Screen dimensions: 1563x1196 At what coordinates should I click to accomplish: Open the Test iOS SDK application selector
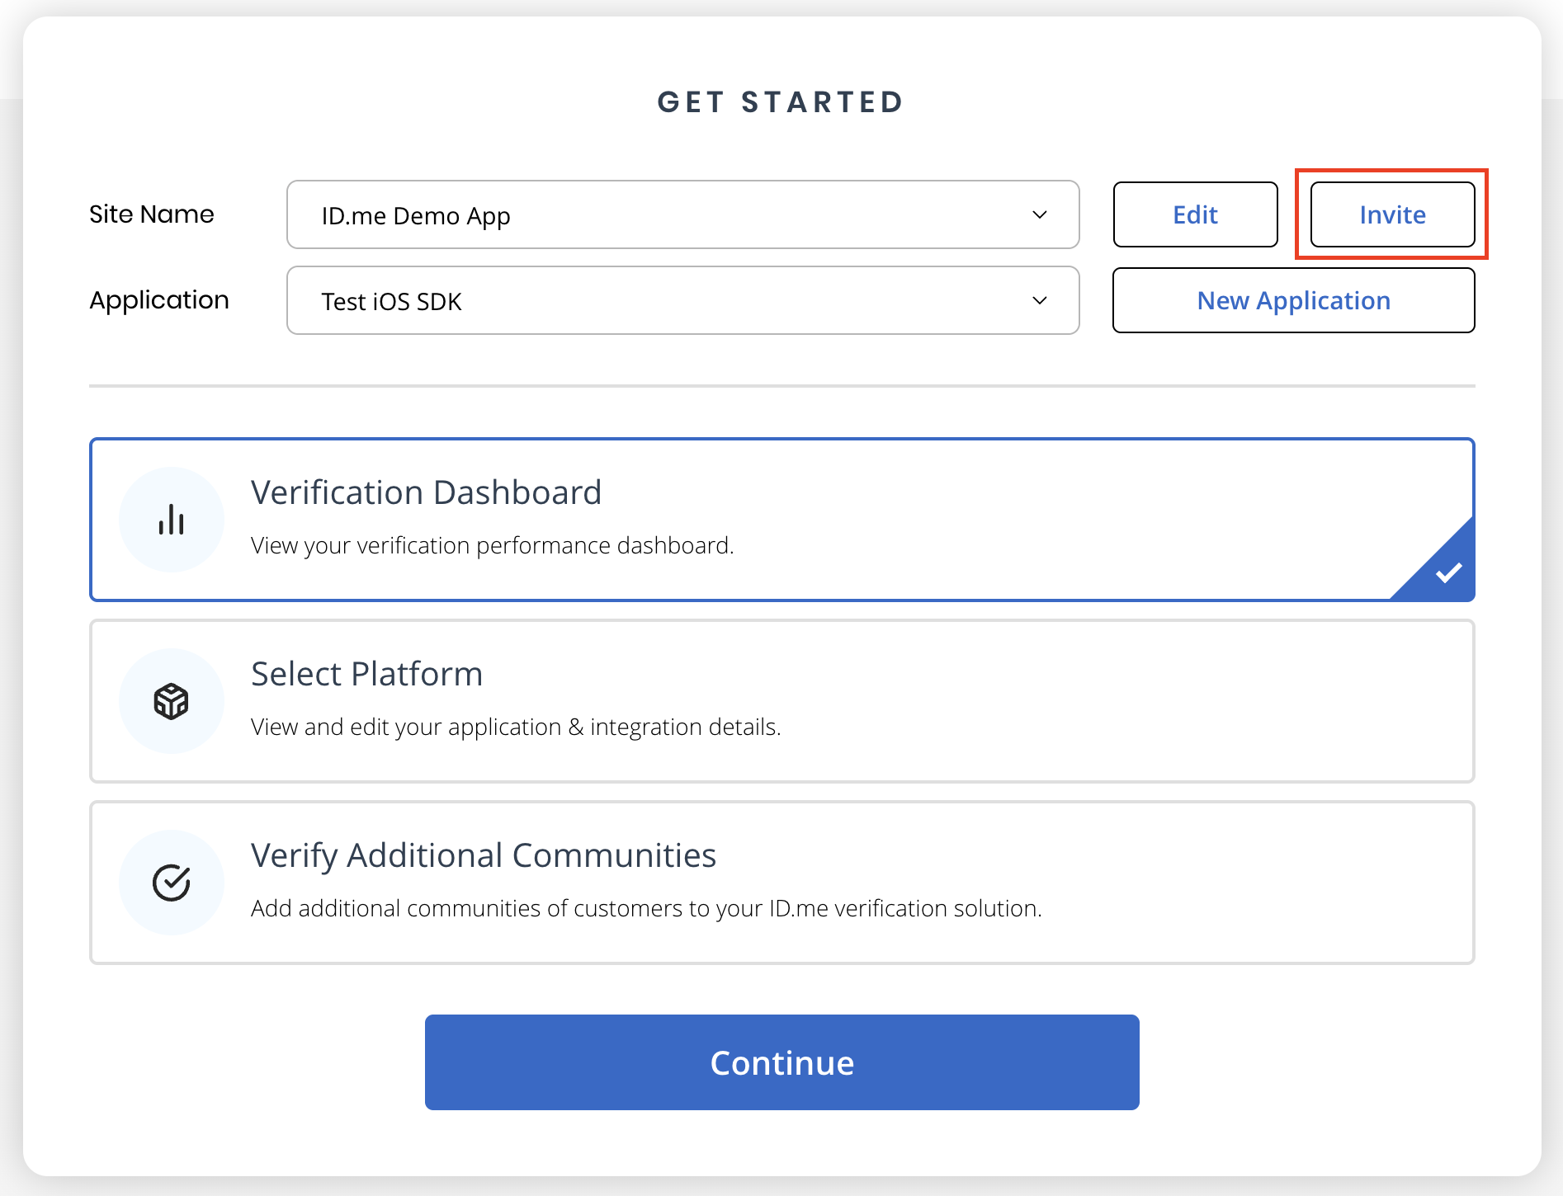[x=660, y=301]
